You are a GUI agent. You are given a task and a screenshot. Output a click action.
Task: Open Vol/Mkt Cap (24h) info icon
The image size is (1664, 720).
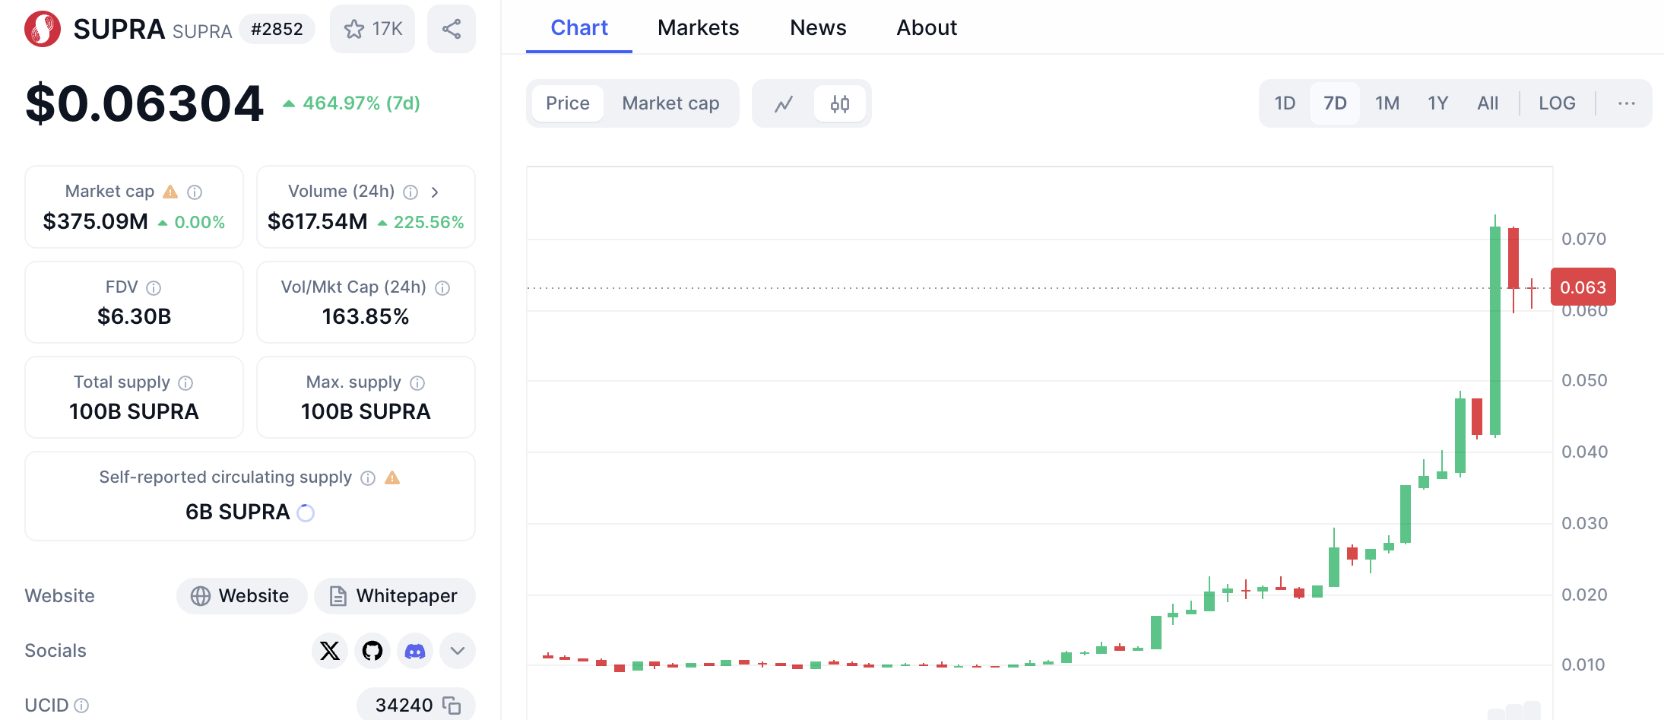point(442,288)
